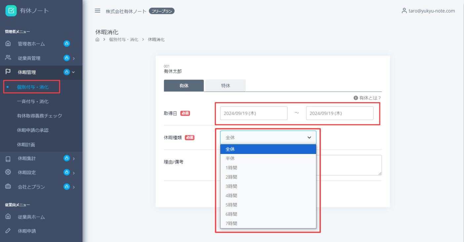Open 管理者ホーム from sidebar
464x242 pixels.
[31, 44]
